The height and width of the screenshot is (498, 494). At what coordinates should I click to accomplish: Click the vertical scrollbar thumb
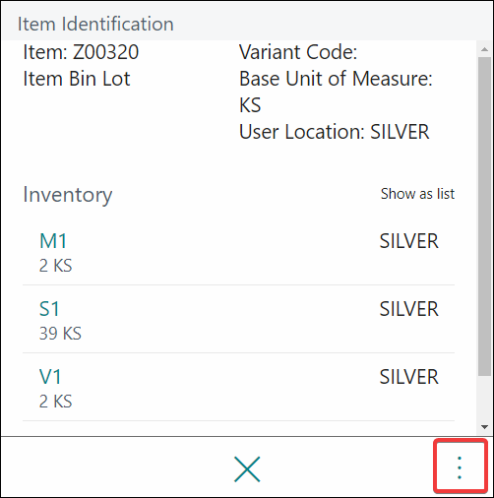point(484,217)
